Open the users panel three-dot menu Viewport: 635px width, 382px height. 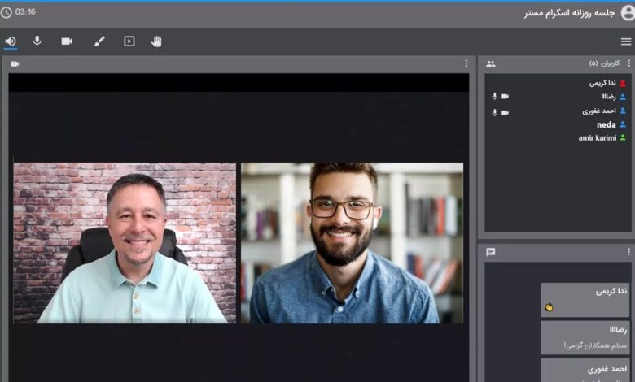628,63
